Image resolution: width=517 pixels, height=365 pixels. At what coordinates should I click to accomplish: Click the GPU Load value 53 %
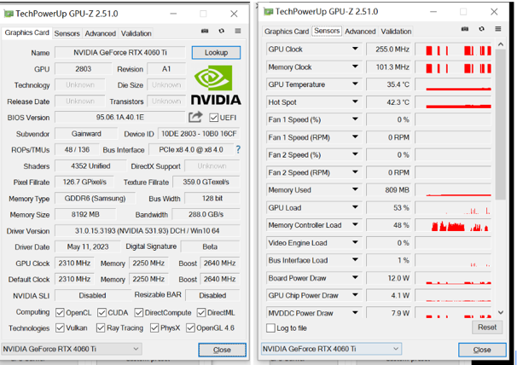click(x=389, y=208)
